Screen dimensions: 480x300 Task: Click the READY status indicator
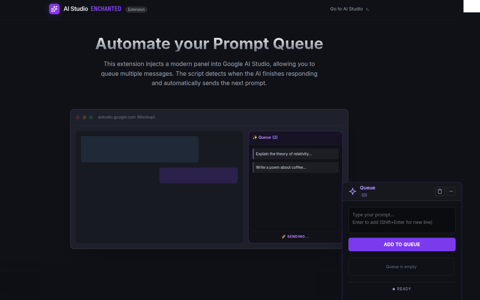pyautogui.click(x=402, y=289)
